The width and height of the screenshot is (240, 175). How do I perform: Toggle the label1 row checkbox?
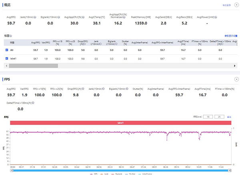pos(7,58)
